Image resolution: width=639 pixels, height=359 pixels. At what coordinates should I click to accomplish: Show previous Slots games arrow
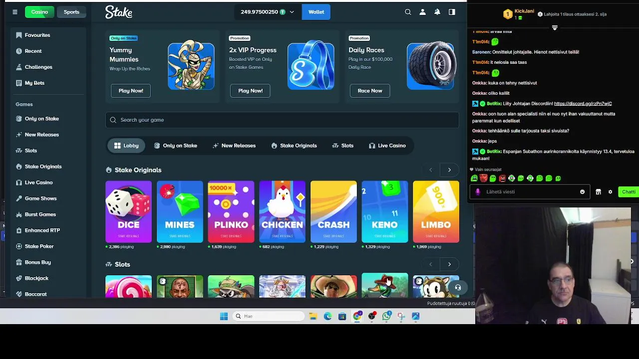pos(430,264)
